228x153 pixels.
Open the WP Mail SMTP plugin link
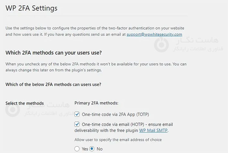click(154, 130)
